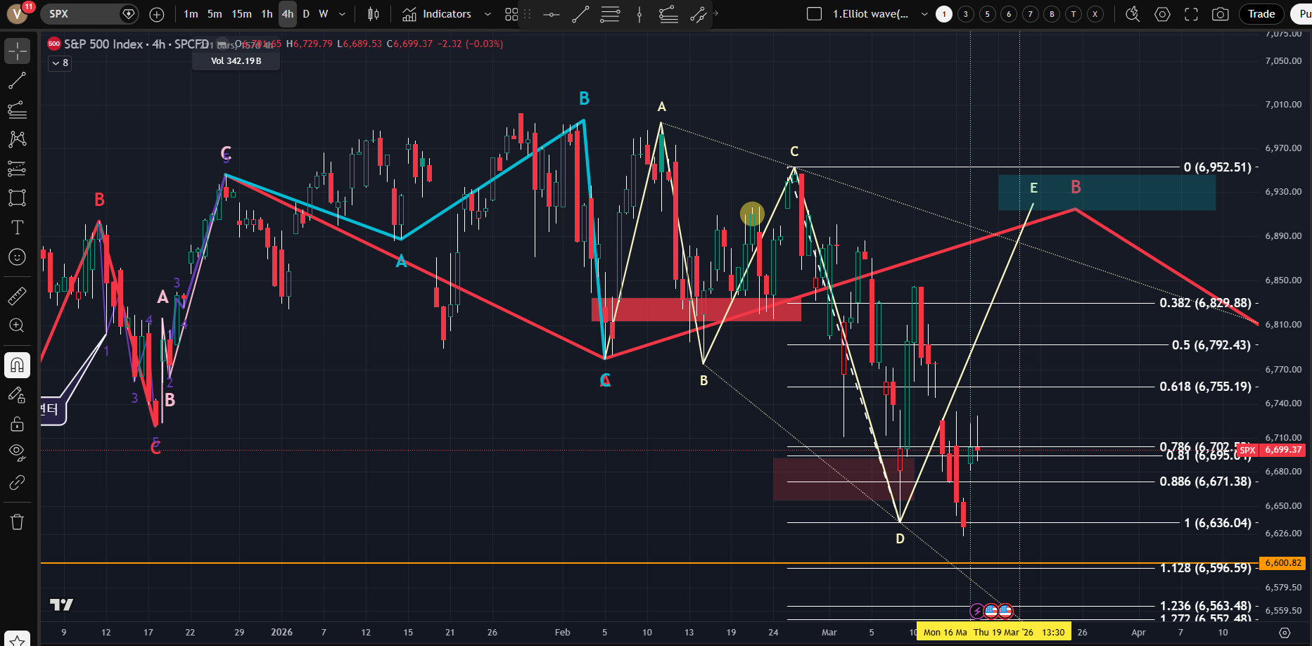Enter fullscreen mode
The width and height of the screenshot is (1312, 646).
[1191, 14]
